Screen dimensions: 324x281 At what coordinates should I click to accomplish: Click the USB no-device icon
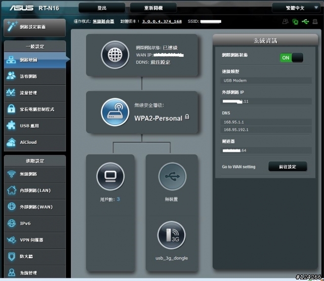(x=172, y=177)
